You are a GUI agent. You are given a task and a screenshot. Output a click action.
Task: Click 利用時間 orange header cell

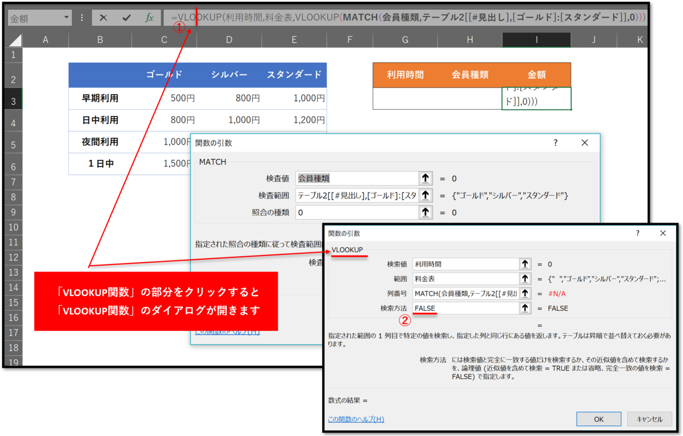point(405,75)
